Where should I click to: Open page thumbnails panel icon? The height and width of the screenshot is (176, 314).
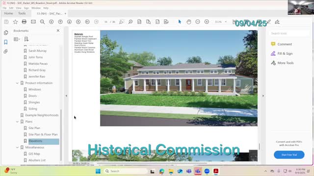tap(6, 33)
